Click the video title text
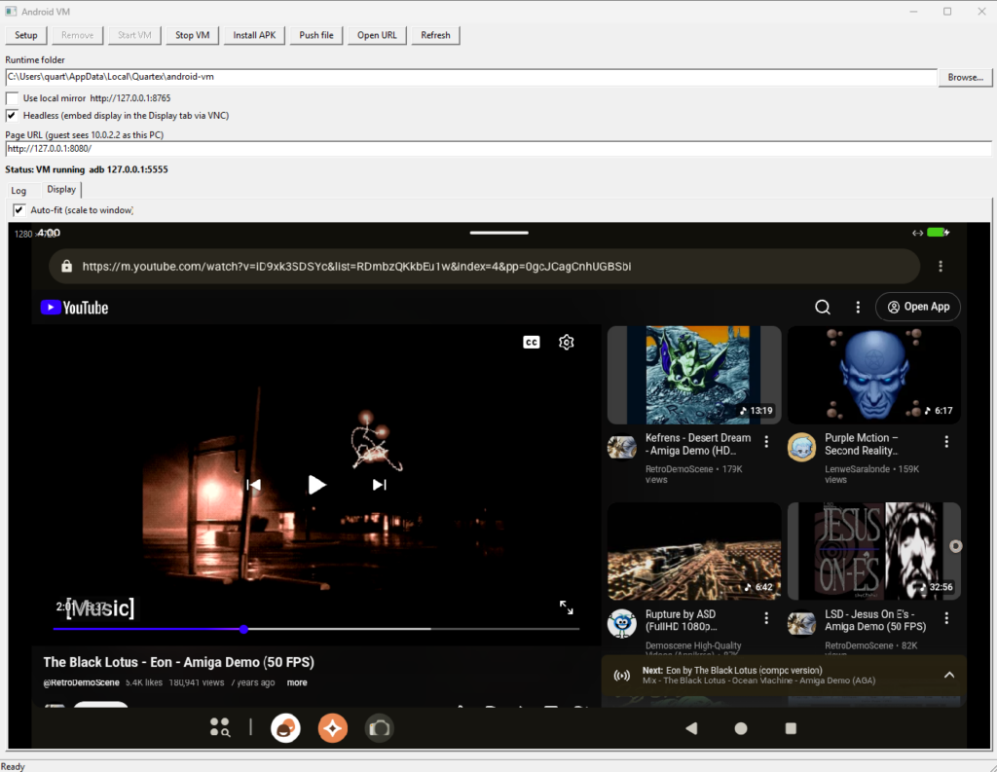This screenshot has width=997, height=772. click(x=179, y=662)
